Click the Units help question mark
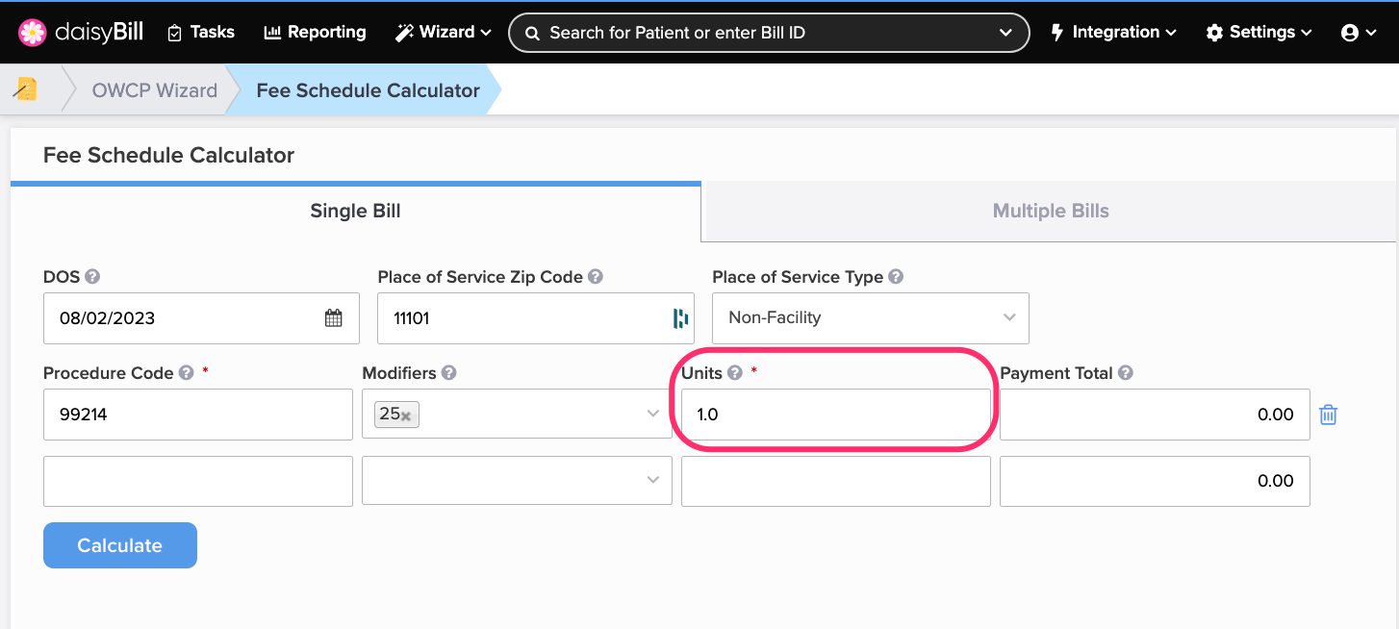 (x=734, y=373)
